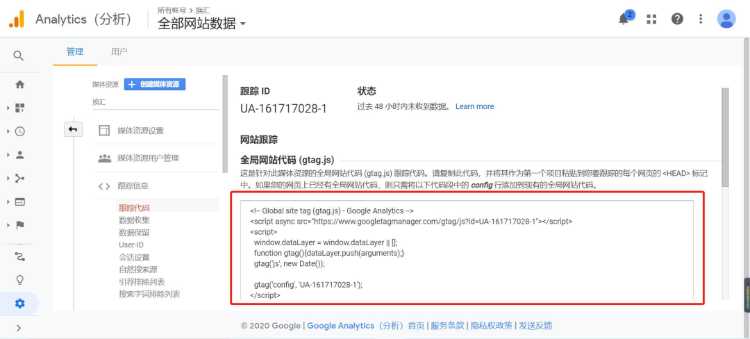Screen dimensions: 750x339
Task: Select 自然搜索源 in tracking info menu
Action: point(137,270)
